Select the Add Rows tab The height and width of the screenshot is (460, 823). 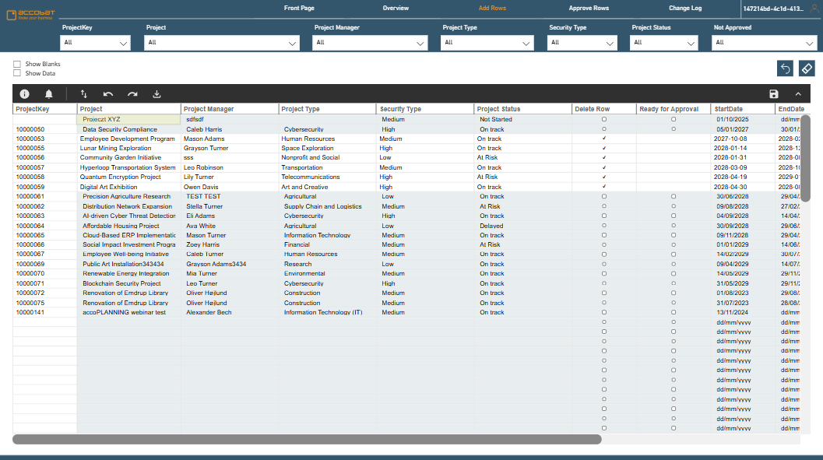point(492,8)
